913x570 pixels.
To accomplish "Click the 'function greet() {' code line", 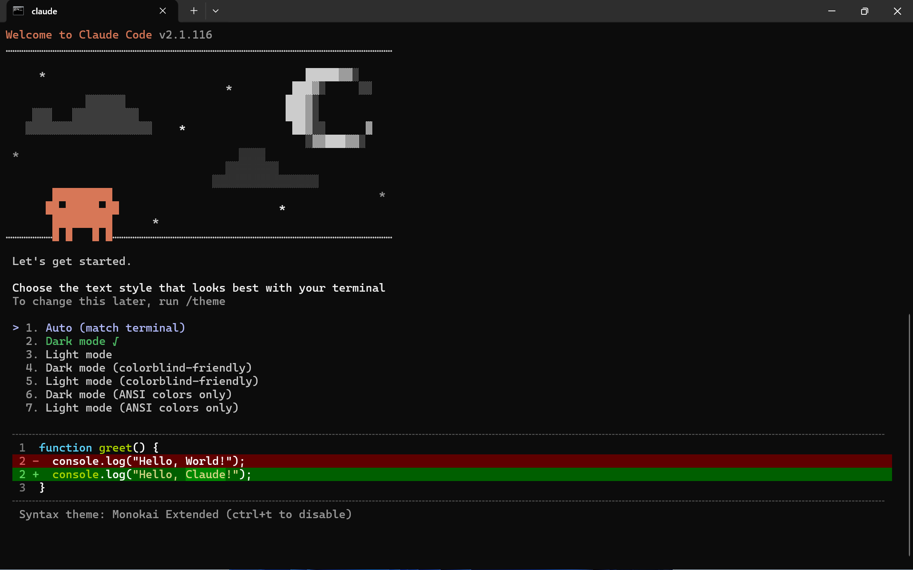I will coord(99,448).
